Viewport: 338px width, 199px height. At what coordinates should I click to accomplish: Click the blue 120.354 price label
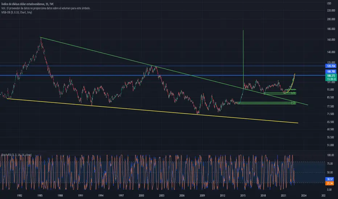coord(331,66)
